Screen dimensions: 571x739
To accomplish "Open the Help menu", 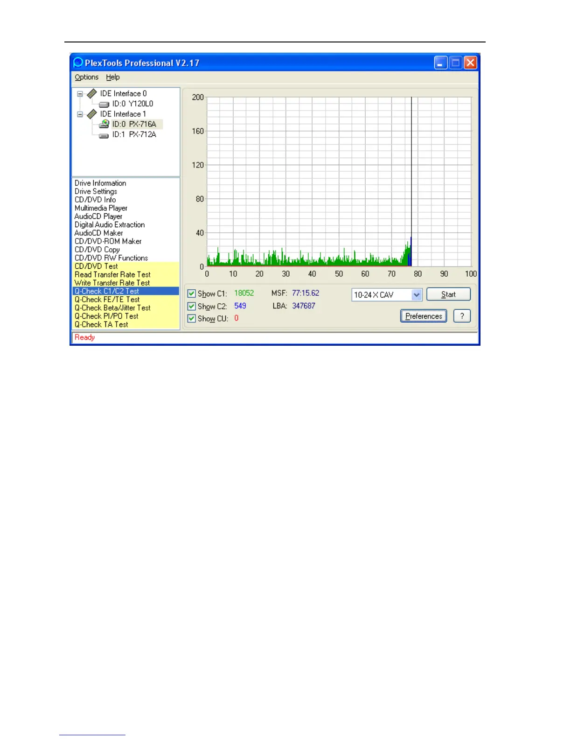I will (112, 77).
